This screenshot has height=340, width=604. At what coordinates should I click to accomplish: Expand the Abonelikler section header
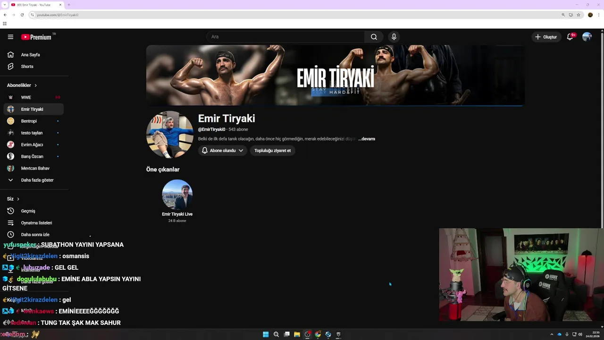(22, 85)
